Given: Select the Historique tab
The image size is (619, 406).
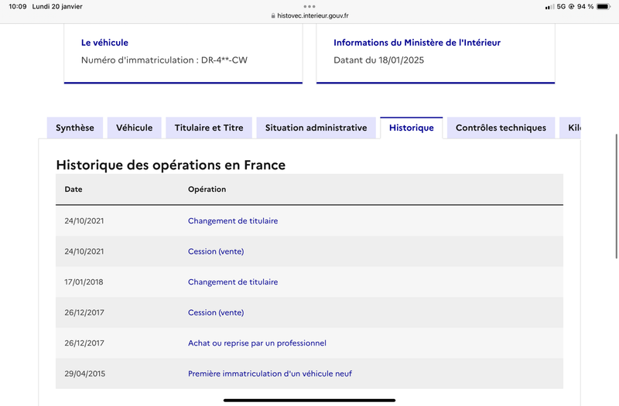Looking at the screenshot, I should (x=412, y=128).
